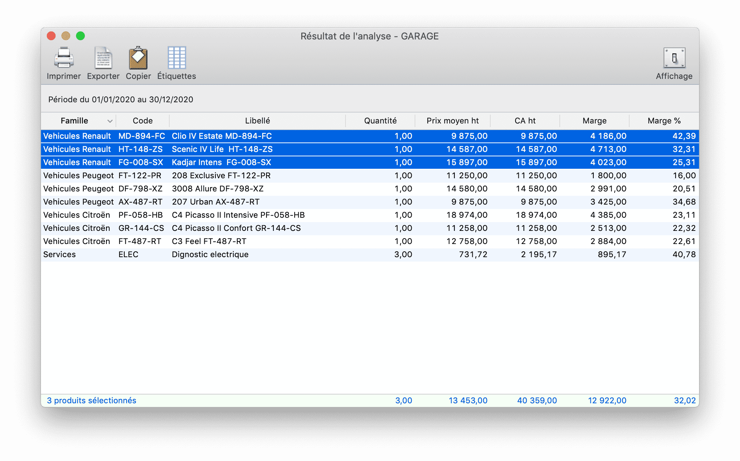Select the C4 Picasso II Confort row
The image size is (740, 461).
tap(370, 228)
